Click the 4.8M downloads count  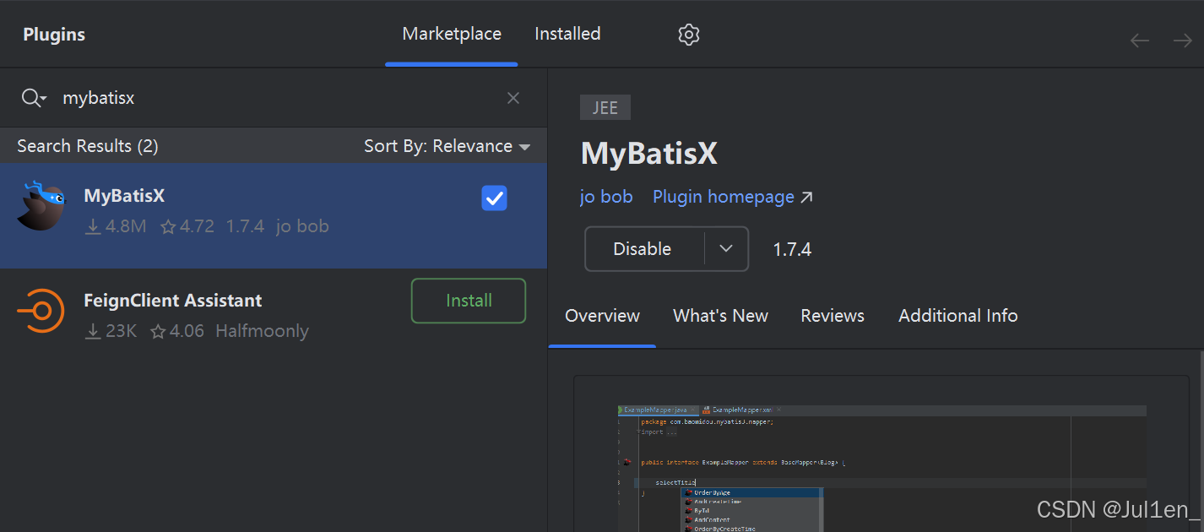[x=116, y=226]
